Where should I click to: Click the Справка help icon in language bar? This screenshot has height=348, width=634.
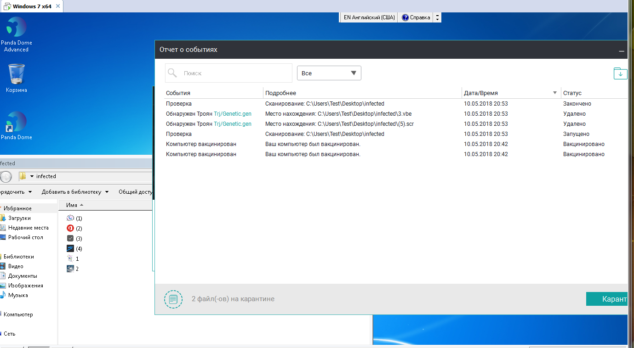click(x=405, y=17)
